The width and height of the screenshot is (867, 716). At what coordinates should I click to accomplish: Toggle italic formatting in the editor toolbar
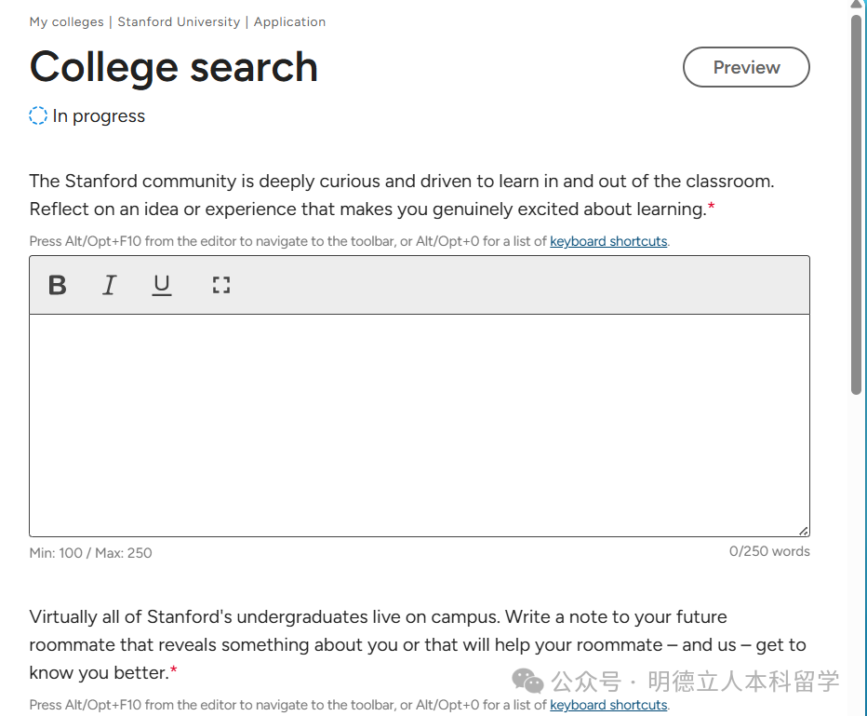110,285
